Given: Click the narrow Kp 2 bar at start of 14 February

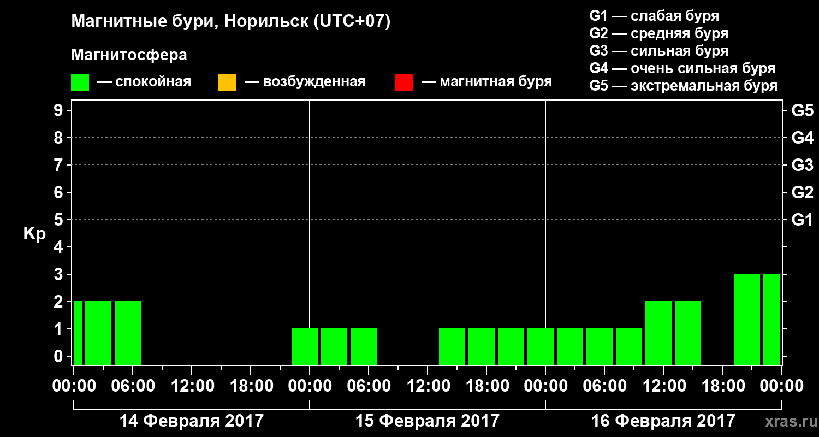Looking at the screenshot, I should [78, 333].
